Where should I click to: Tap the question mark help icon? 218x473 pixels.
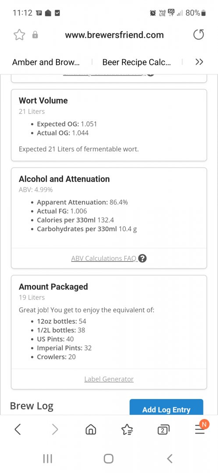(144, 258)
